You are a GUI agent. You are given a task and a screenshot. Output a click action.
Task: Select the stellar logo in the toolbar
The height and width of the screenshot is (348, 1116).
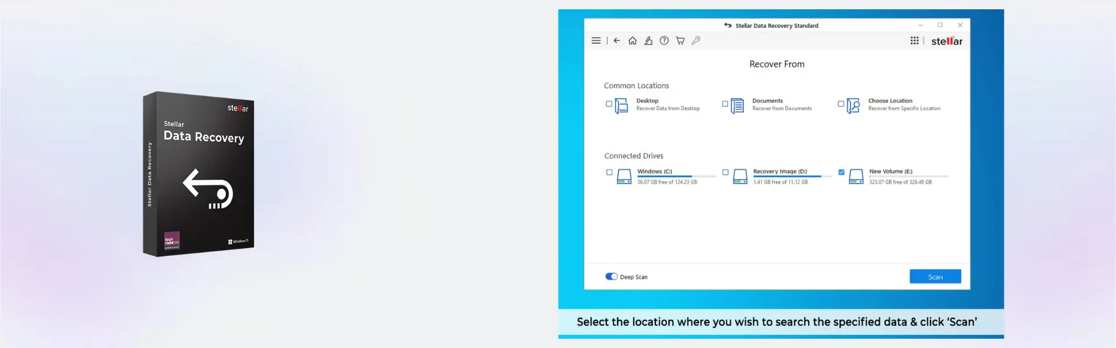tap(947, 41)
